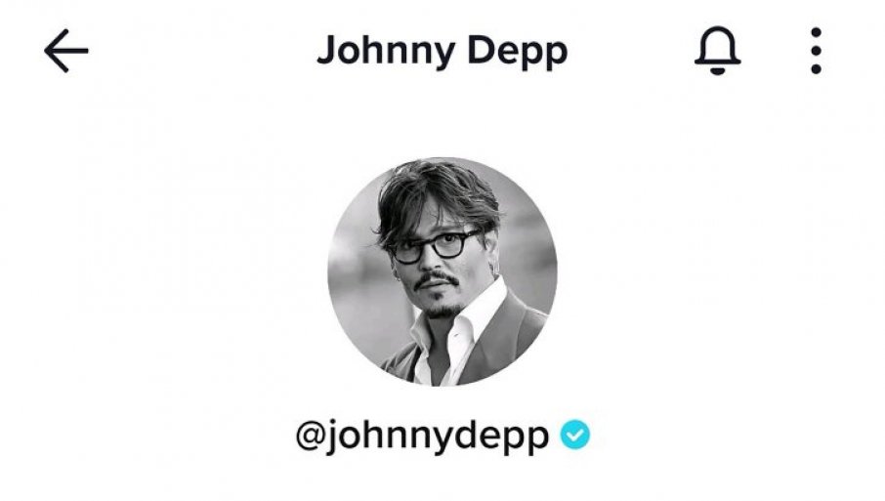Image resolution: width=885 pixels, height=501 pixels.
Task: Click the Johnny Depp header name text
Action: (x=442, y=51)
